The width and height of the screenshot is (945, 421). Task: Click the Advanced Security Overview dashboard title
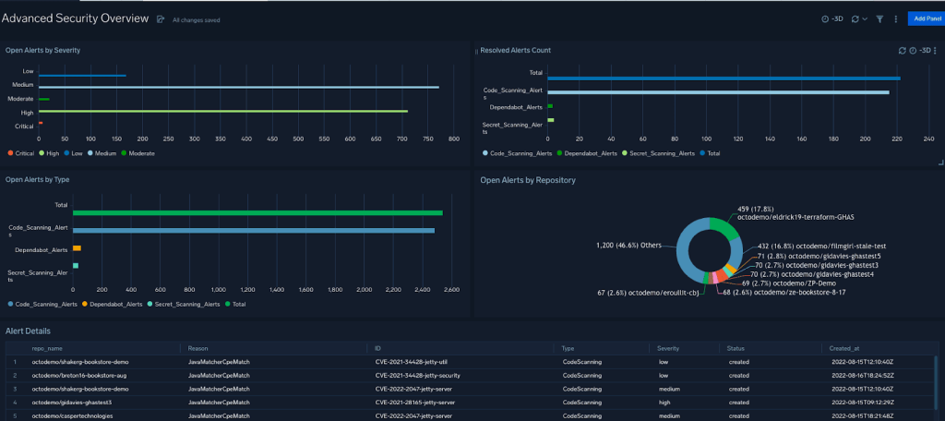tap(76, 18)
